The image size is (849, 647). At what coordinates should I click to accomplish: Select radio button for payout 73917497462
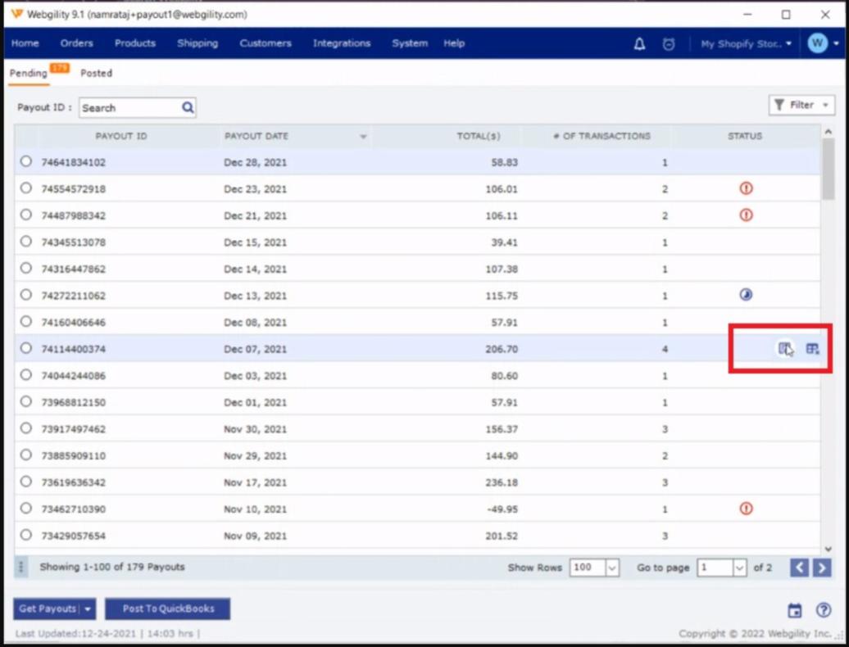coord(26,428)
